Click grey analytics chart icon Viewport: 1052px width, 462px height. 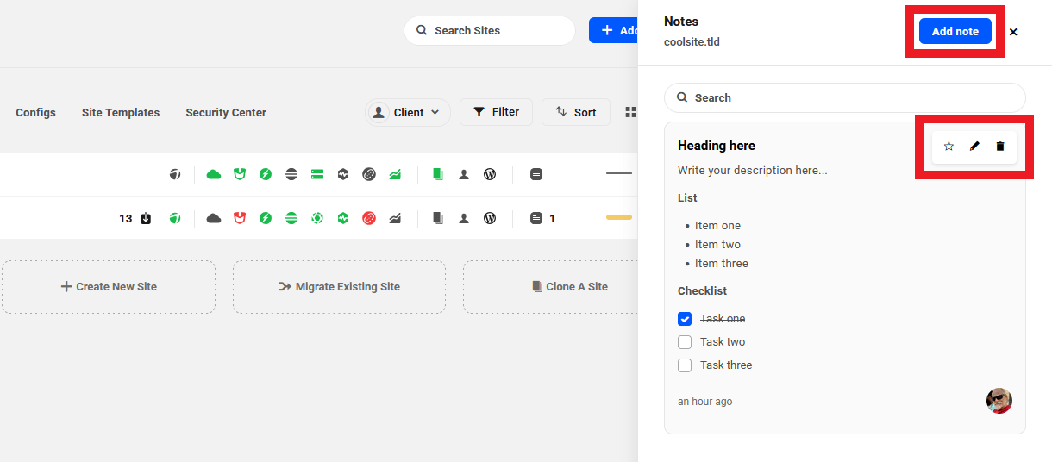pyautogui.click(x=395, y=219)
